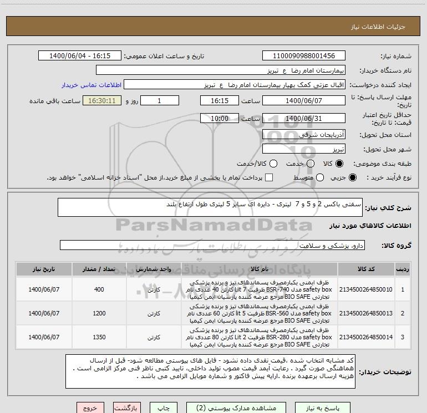Click need date 1400/06/07 in row 1
This screenshot has height=413, width=427.
(x=44, y=289)
